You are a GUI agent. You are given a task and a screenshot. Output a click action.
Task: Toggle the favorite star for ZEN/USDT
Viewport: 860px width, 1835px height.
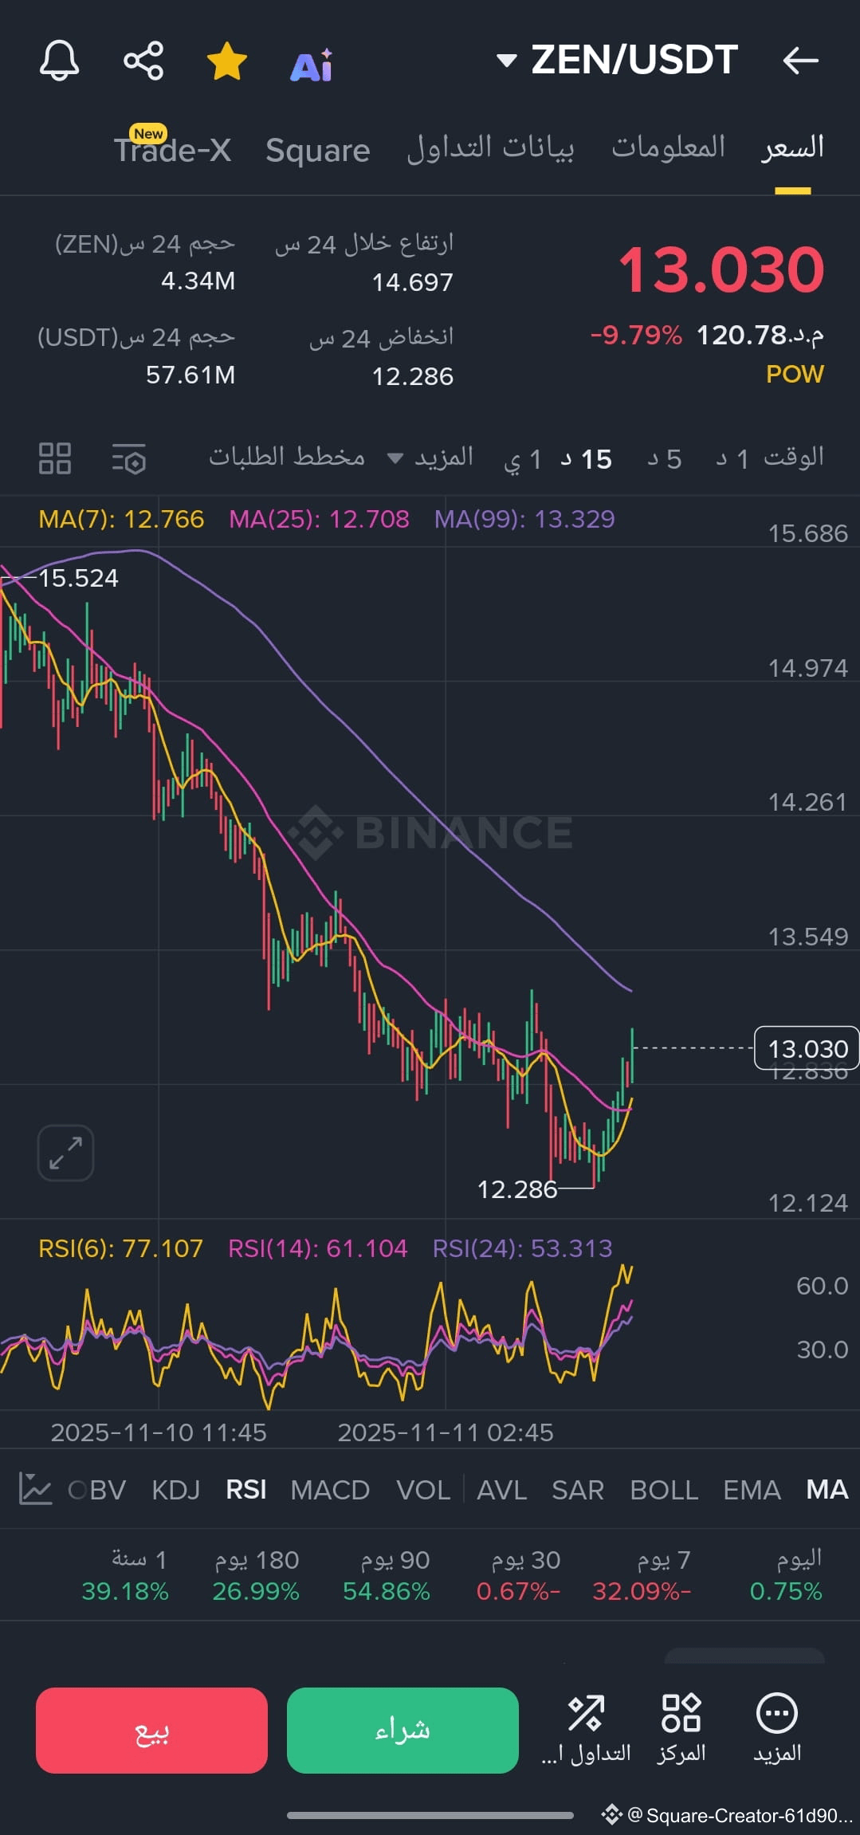pos(227,61)
